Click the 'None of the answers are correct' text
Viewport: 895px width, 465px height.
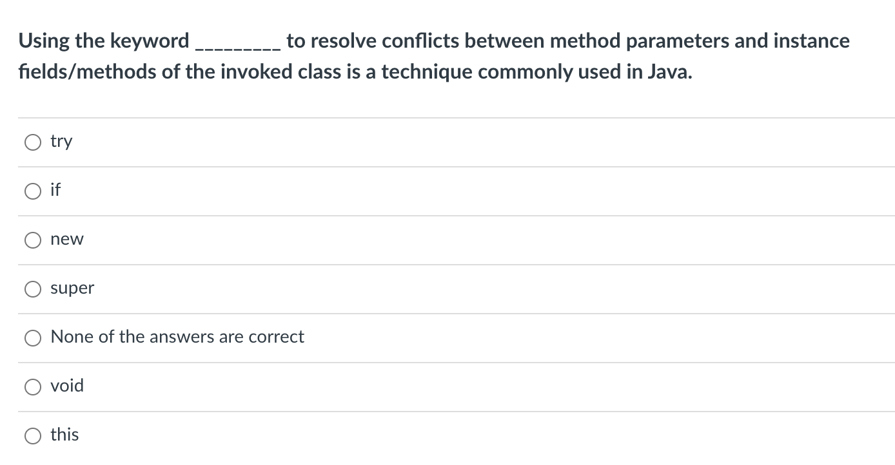pyautogui.click(x=177, y=336)
